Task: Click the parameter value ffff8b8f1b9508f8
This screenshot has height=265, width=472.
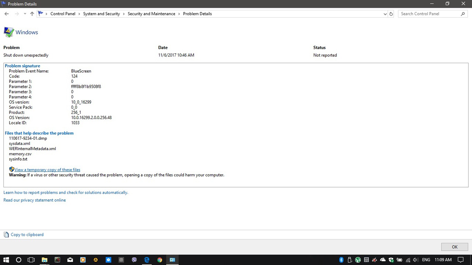Action: (x=86, y=87)
